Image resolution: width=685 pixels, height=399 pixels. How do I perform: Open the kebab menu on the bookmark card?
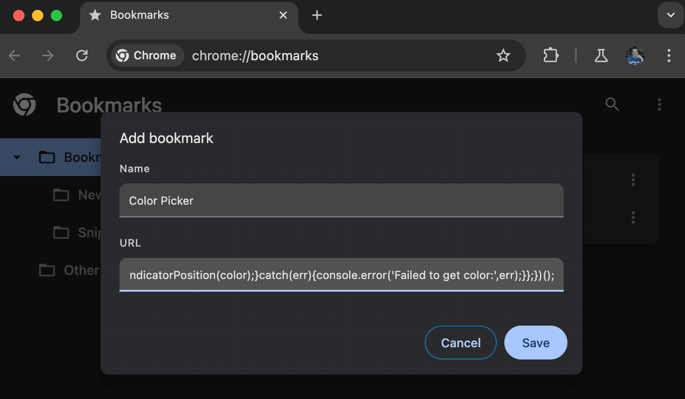pyautogui.click(x=633, y=179)
